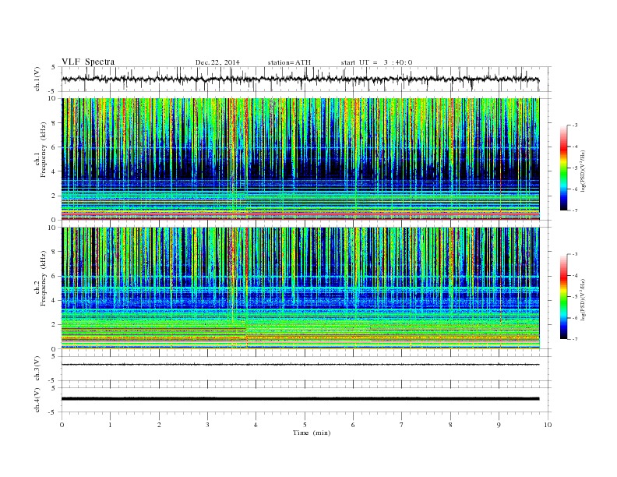Click the "ch.3(V)" axis label
Screen dimensions: 617x477
37,369
